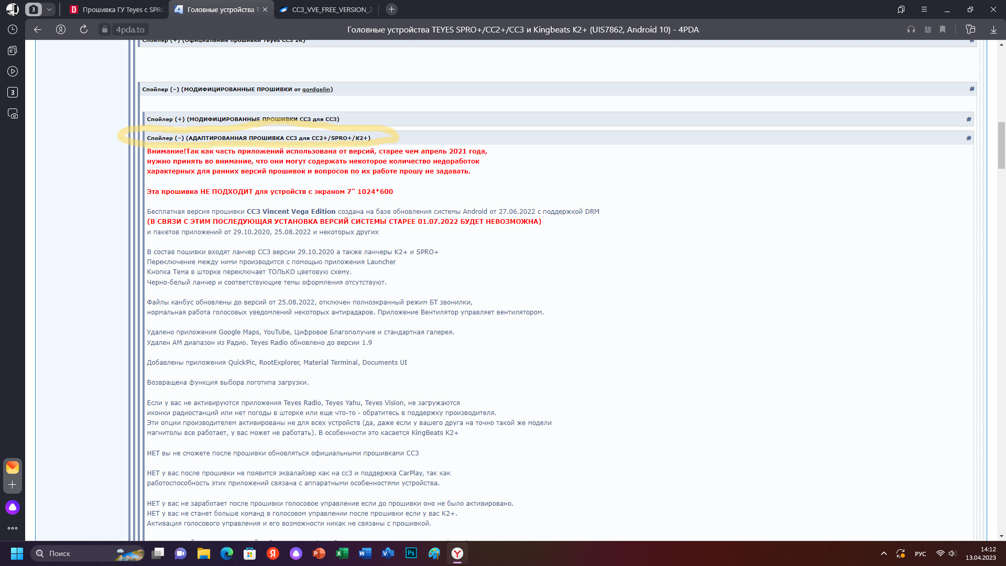This screenshot has height=566, width=1006.
Task: Open Task View on the taskbar
Action: [158, 553]
